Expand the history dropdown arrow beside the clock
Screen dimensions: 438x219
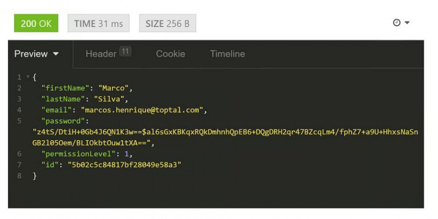point(407,23)
